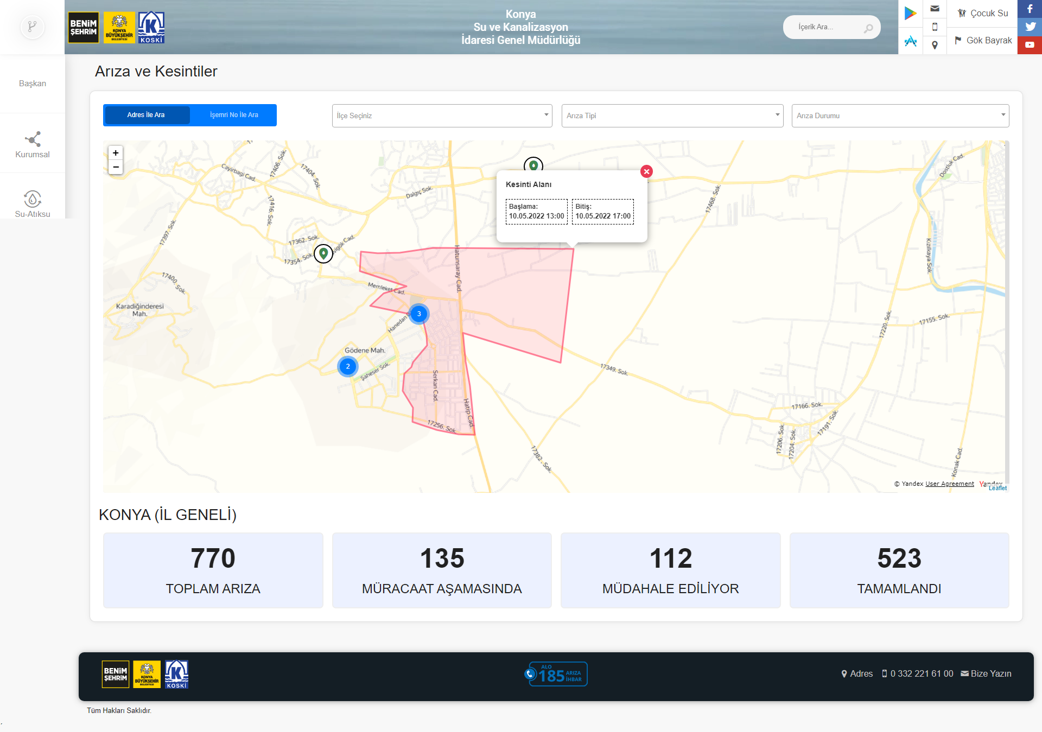
Task: Open the Arıza Durumu dropdown
Action: (900, 115)
